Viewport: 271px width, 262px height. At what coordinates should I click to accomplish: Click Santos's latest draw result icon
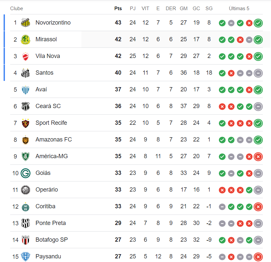(x=258, y=73)
